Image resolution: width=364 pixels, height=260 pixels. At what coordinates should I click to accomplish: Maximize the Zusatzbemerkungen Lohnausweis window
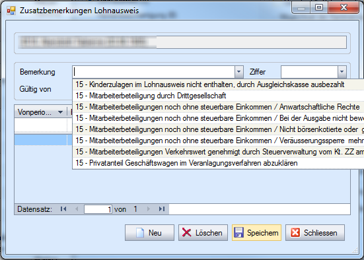(x=319, y=8)
